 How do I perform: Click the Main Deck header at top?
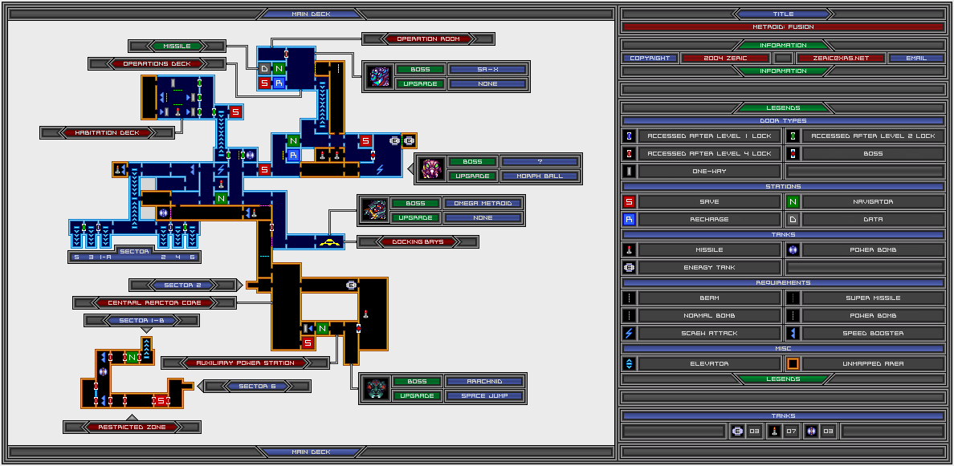(311, 14)
